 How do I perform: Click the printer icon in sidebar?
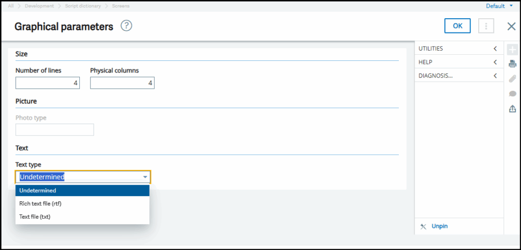point(512,64)
